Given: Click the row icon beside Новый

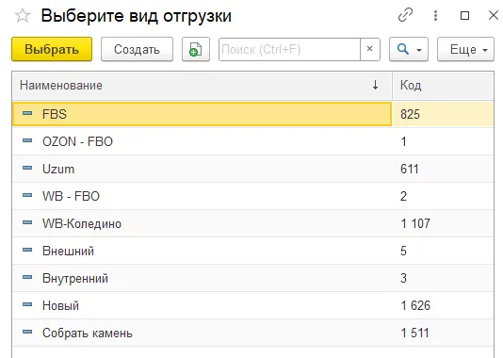Looking at the screenshot, I should [x=27, y=304].
